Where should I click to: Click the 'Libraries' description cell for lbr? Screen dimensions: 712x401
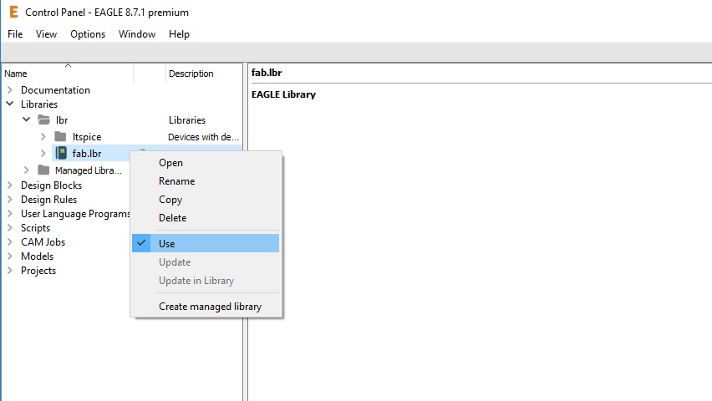point(187,120)
